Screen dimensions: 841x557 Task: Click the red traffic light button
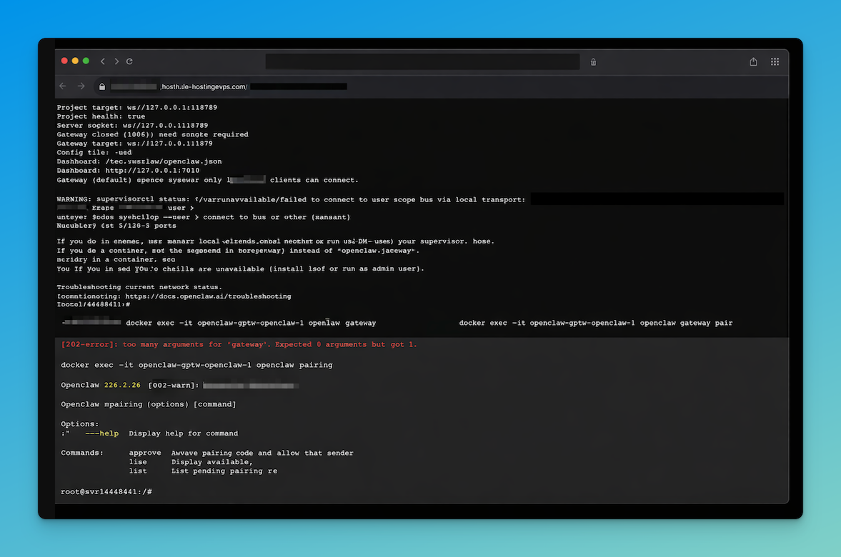(64, 61)
